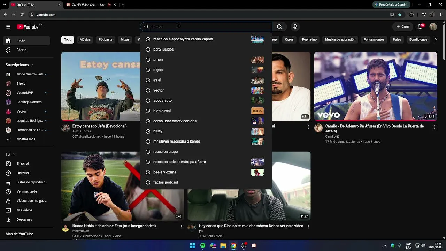446x251 pixels.
Task: Open Listas de reproducción in sidebar
Action: pyautogui.click(x=26, y=182)
